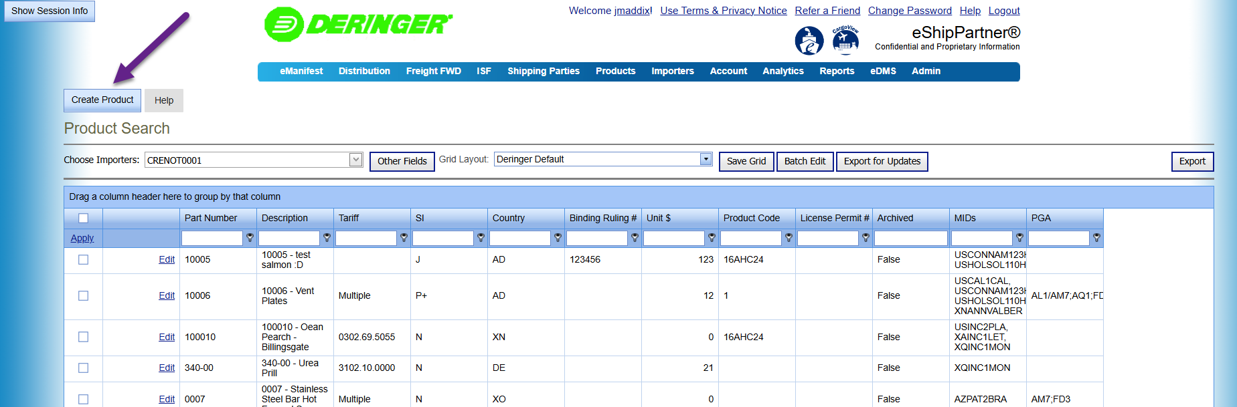Click the Unit $ column filter icon

click(x=712, y=238)
